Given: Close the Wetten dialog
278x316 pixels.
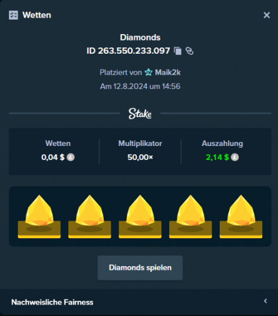Looking at the screenshot, I should pos(267,15).
